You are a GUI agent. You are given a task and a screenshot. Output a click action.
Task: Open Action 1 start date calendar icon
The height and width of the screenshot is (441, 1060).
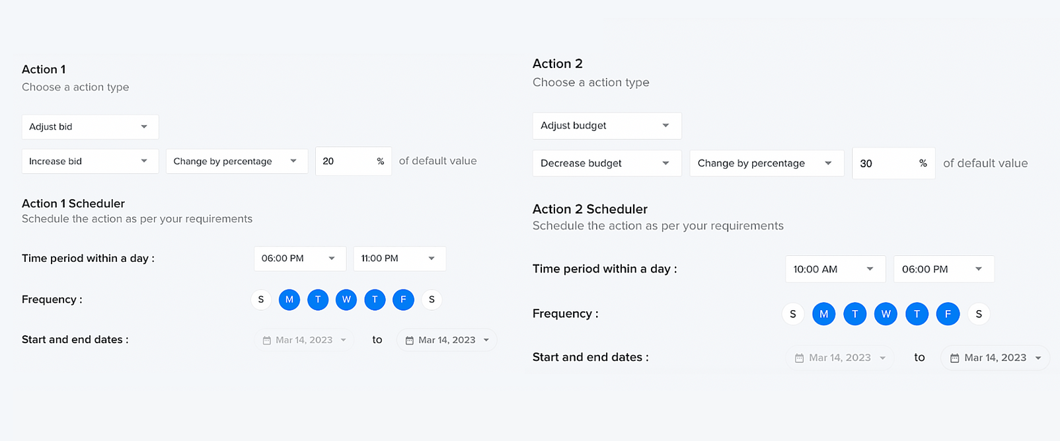coord(267,341)
